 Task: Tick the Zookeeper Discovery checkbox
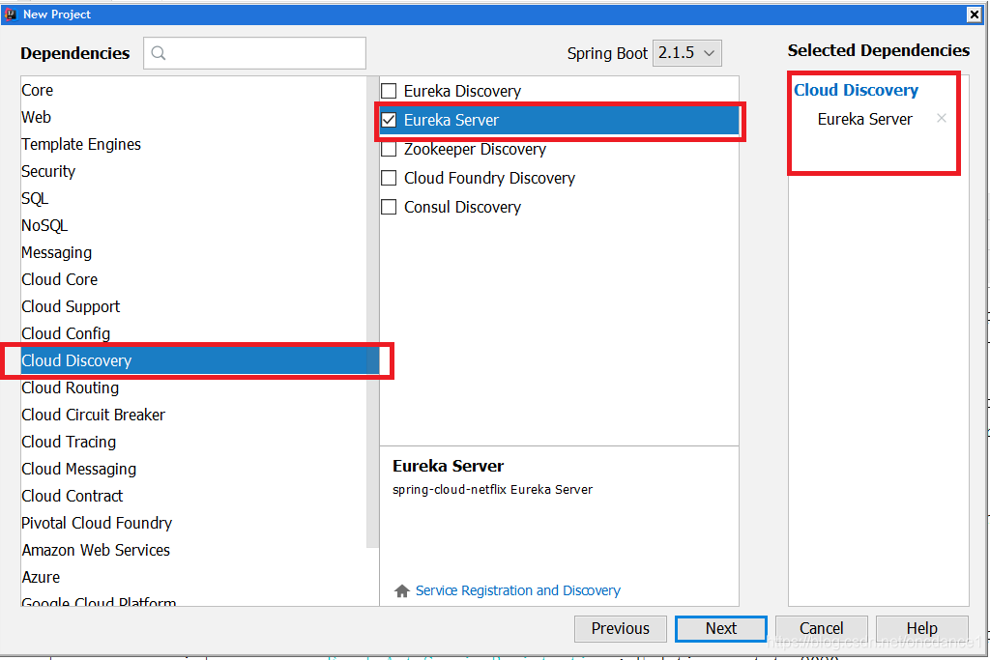click(x=389, y=149)
